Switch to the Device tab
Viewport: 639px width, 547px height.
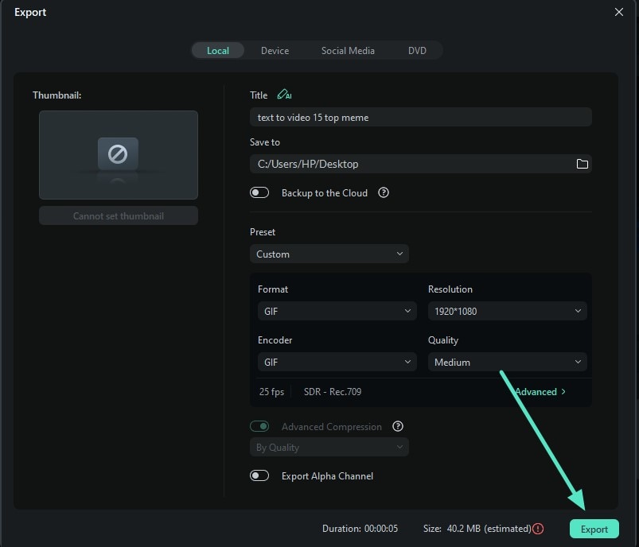(275, 51)
